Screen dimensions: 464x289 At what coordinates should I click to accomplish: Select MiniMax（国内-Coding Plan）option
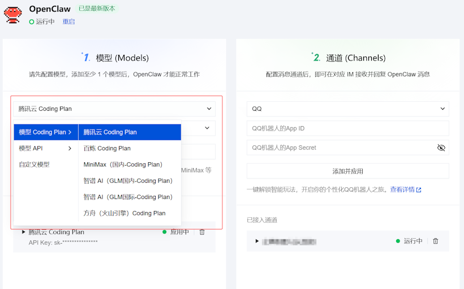pyautogui.click(x=130, y=165)
